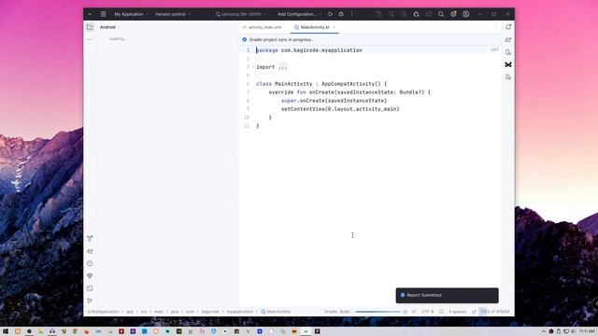Toggle the OFF inspection indicator in editor
Image resolution: width=598 pixels, height=336 pixels.
coord(494,49)
